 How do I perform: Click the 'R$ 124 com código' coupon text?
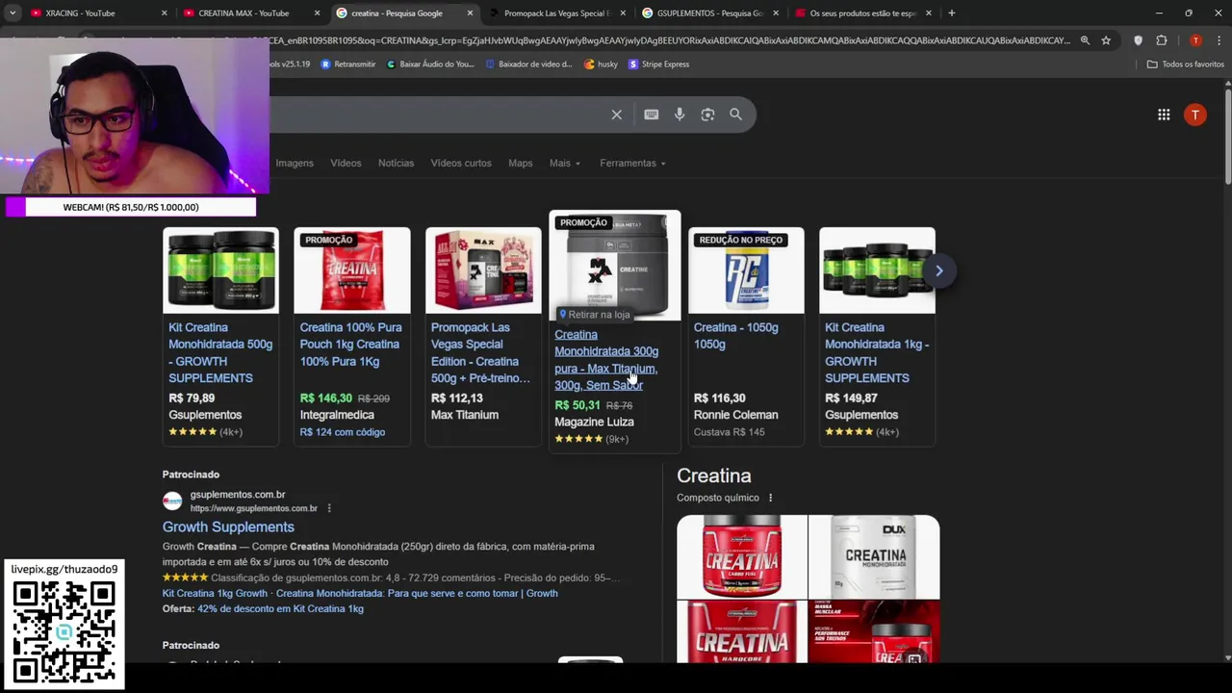(x=343, y=432)
